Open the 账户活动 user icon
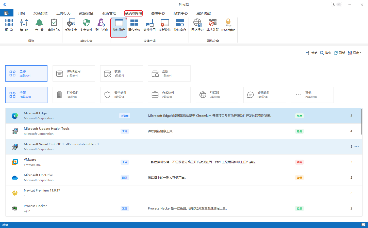The image size is (368, 228). click(102, 25)
